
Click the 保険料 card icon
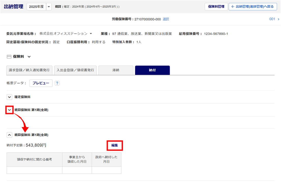[9, 56]
